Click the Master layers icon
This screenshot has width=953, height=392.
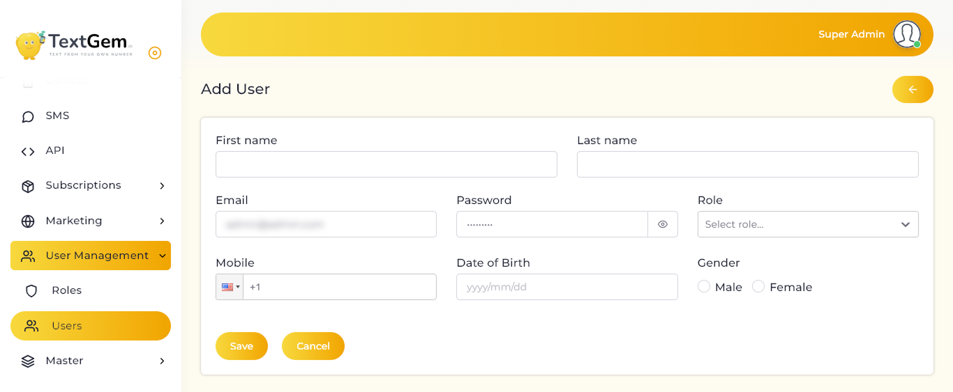coord(28,361)
